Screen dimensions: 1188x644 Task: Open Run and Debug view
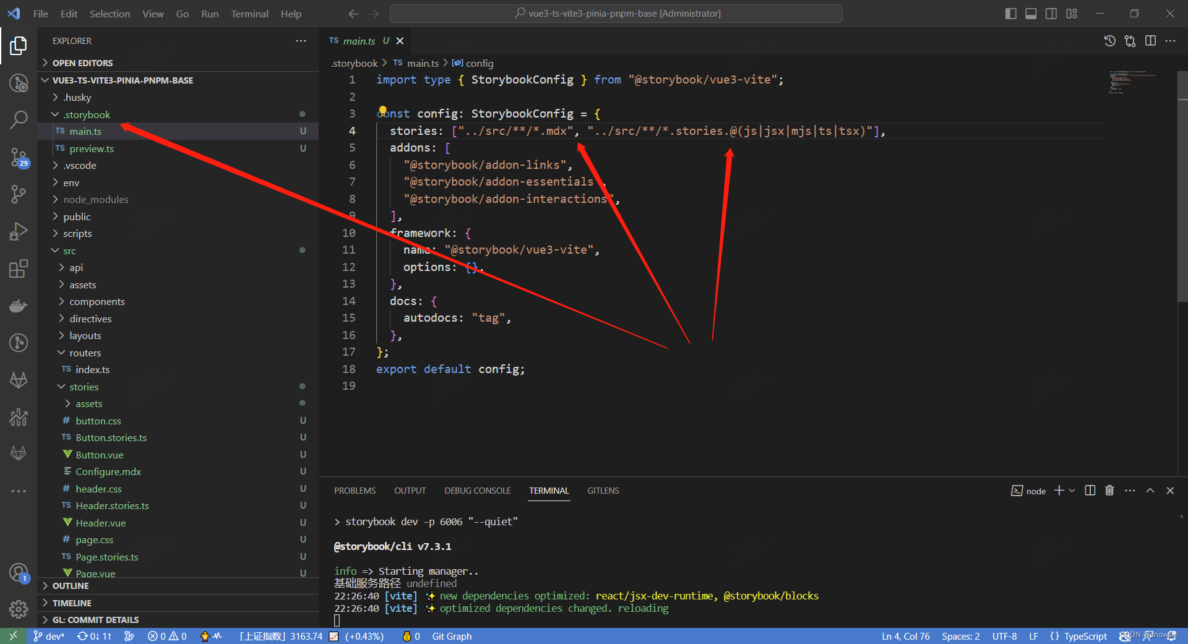tap(19, 231)
